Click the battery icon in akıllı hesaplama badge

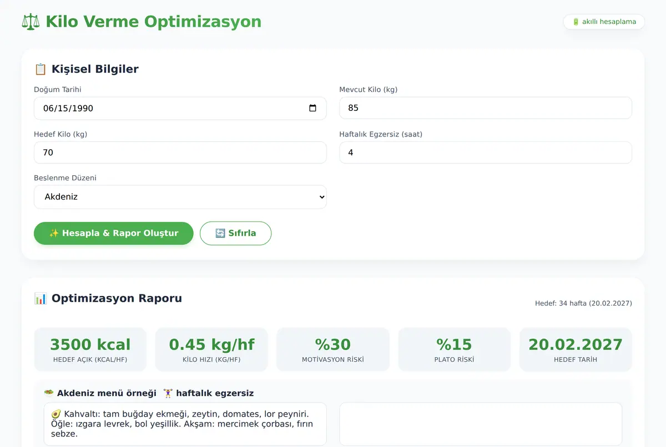tap(576, 22)
